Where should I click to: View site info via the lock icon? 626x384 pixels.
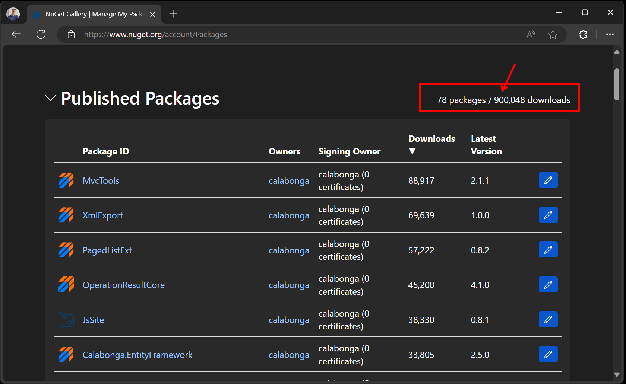[71, 35]
